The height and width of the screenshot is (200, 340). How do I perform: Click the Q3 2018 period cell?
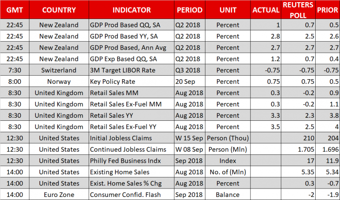pyautogui.click(x=189, y=70)
